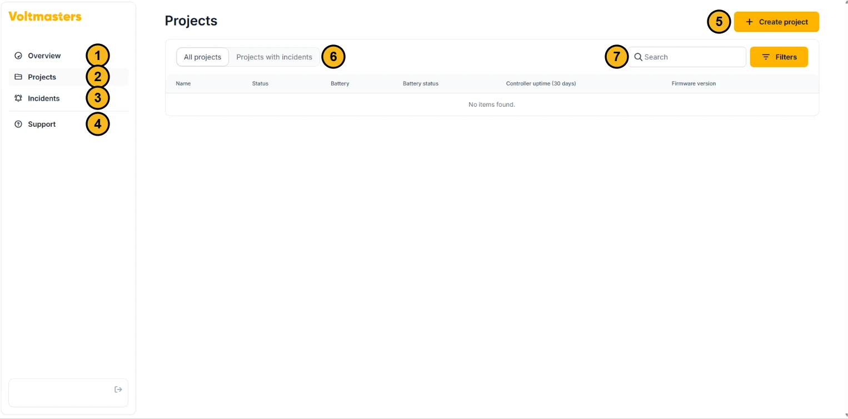Screen dimensions: 848x419
Task: Click the user account box in sidebar
Action: (68, 393)
